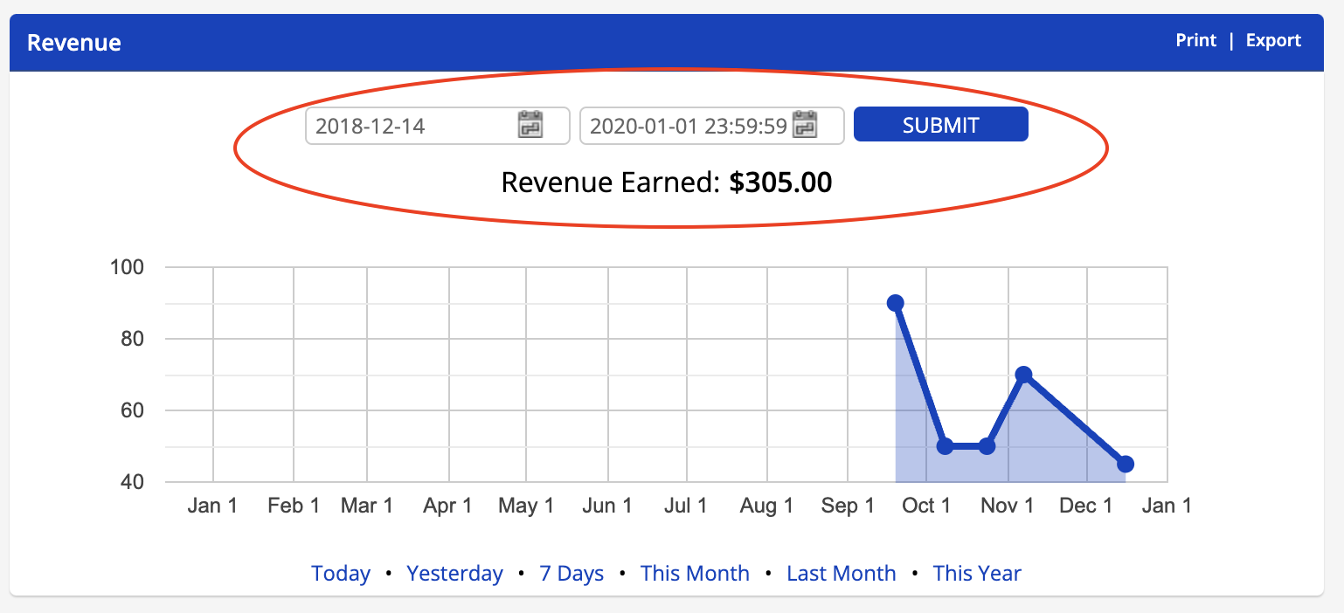Select the Today range shortcut
Screen dimensions: 1344x613
click(x=341, y=574)
